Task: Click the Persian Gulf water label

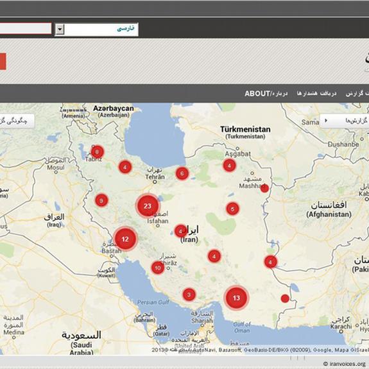Action: click(x=153, y=302)
